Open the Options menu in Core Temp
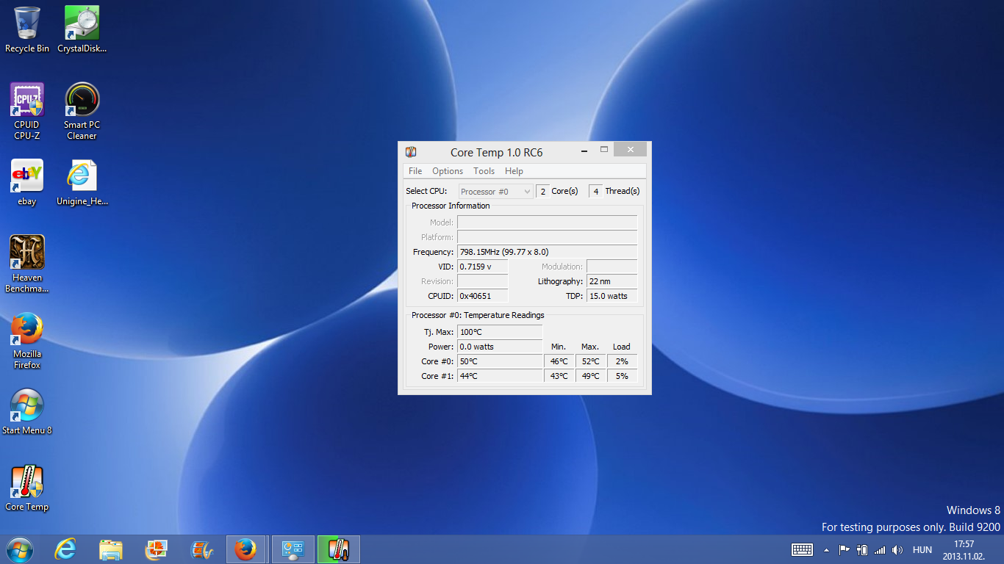1004x564 pixels. click(x=448, y=171)
